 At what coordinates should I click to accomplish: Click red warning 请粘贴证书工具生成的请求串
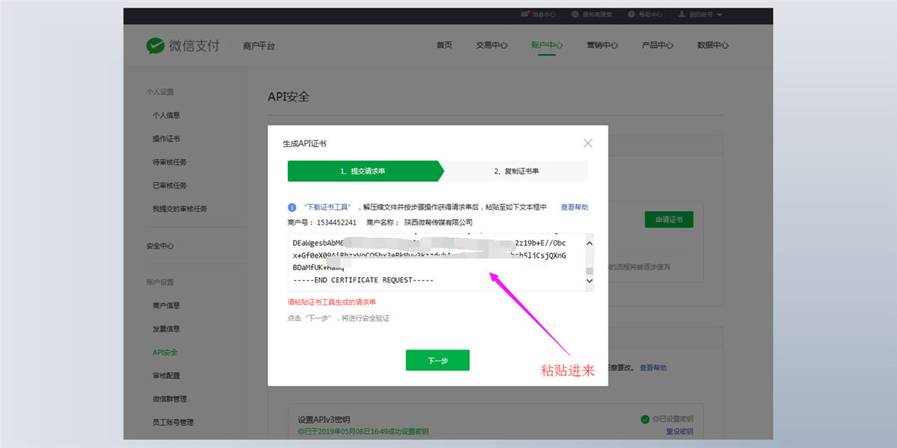point(332,302)
